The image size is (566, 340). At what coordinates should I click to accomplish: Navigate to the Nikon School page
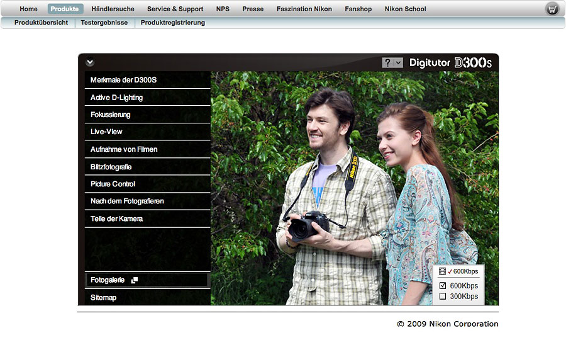405,9
